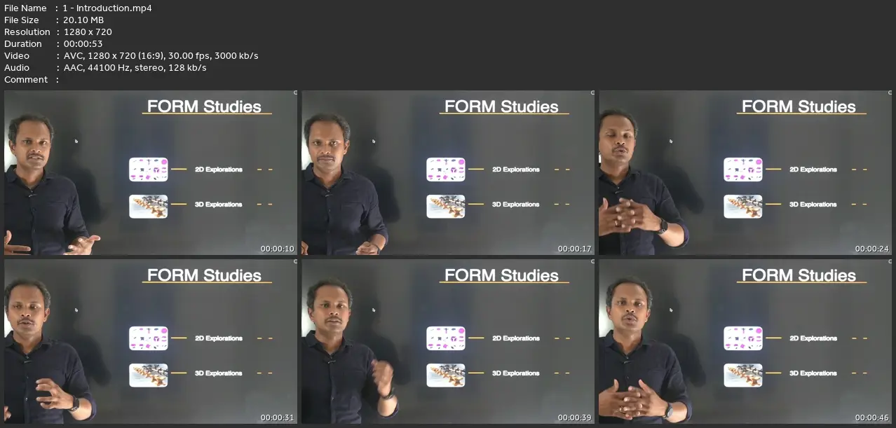Viewport: 896px width, 428px height.
Task: Click the 00:00:39 timestamp label
Action: tap(574, 417)
